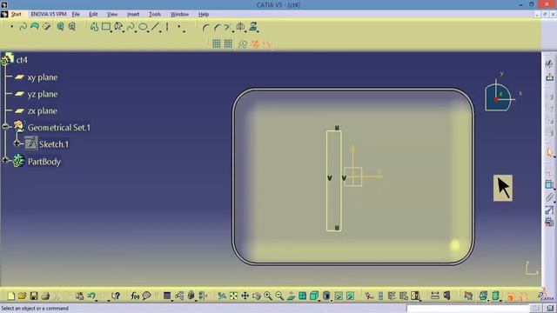Open Undo history dropdown arrow
The height and width of the screenshot is (313, 557).
[97, 301]
